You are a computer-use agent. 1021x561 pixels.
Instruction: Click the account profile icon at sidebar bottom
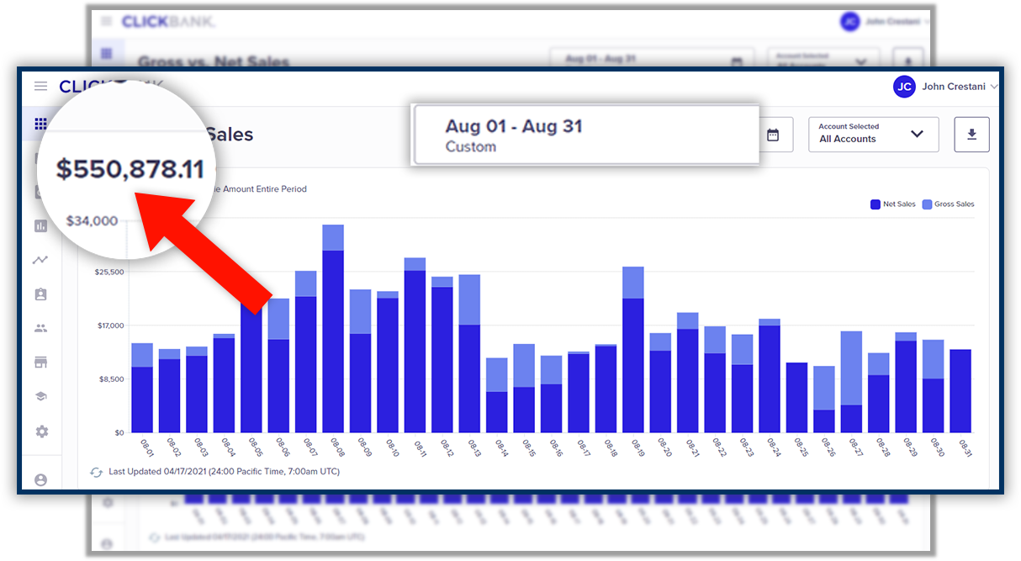click(40, 479)
